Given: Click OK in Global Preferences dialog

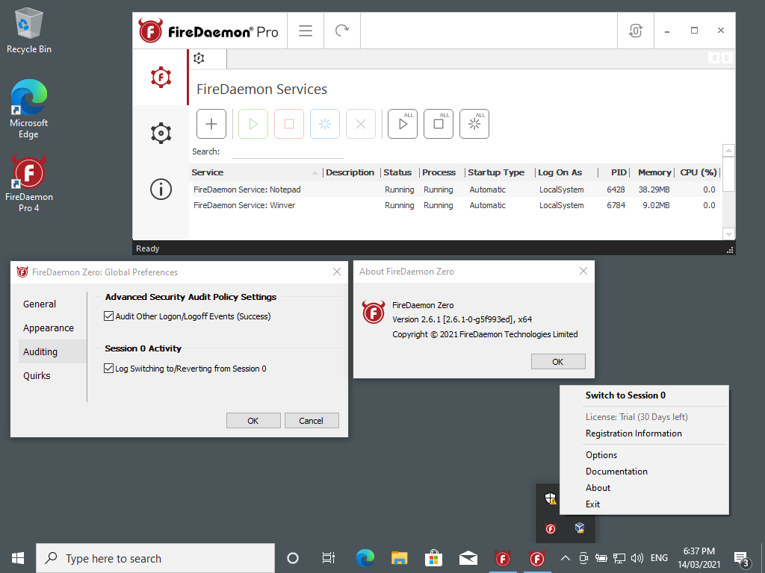Looking at the screenshot, I should point(253,421).
